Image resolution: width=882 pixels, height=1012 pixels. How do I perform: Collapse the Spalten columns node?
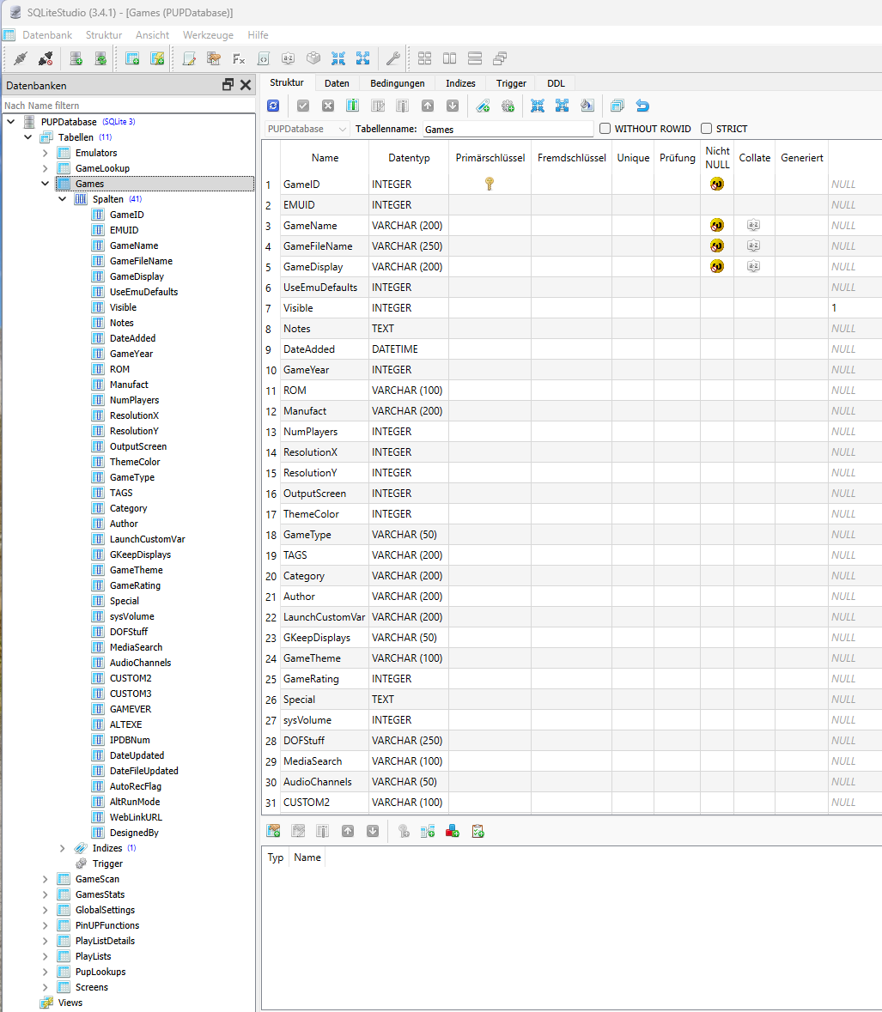tap(62, 199)
